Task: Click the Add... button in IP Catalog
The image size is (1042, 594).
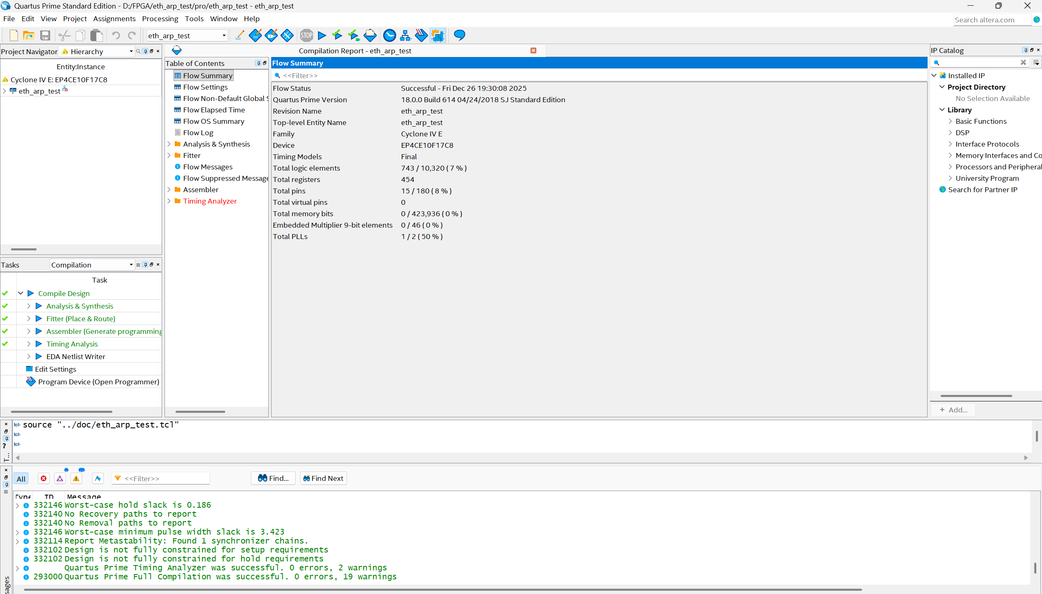Action: point(953,410)
